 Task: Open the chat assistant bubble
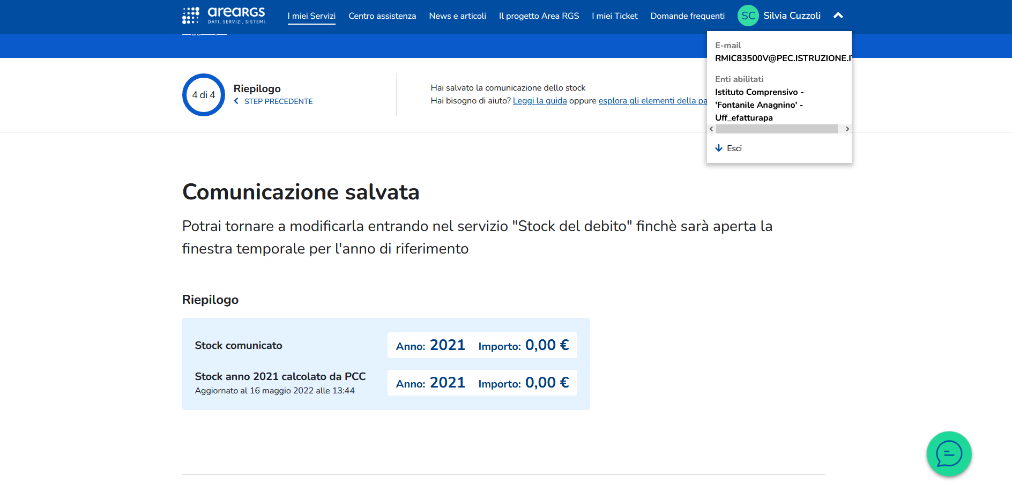click(949, 454)
